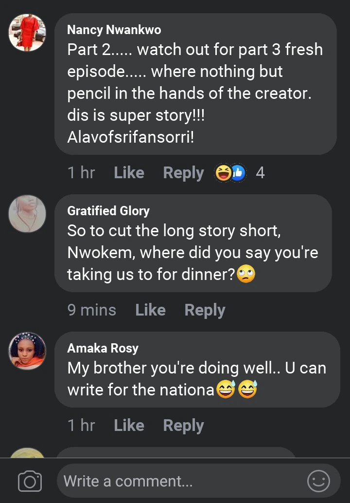Open Gratified Glory's profile name link

[x=108, y=211]
